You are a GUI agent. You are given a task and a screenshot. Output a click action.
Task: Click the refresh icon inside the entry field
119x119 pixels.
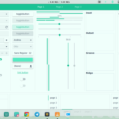(7, 27)
